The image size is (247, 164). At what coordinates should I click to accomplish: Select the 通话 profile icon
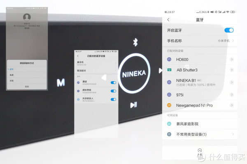pos(78,82)
